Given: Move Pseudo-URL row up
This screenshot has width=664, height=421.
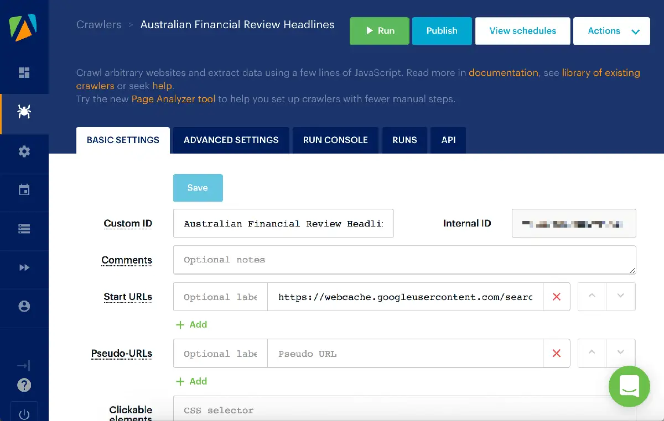Looking at the screenshot, I should [x=592, y=353].
